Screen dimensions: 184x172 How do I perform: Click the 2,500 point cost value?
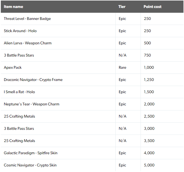tap(149, 116)
